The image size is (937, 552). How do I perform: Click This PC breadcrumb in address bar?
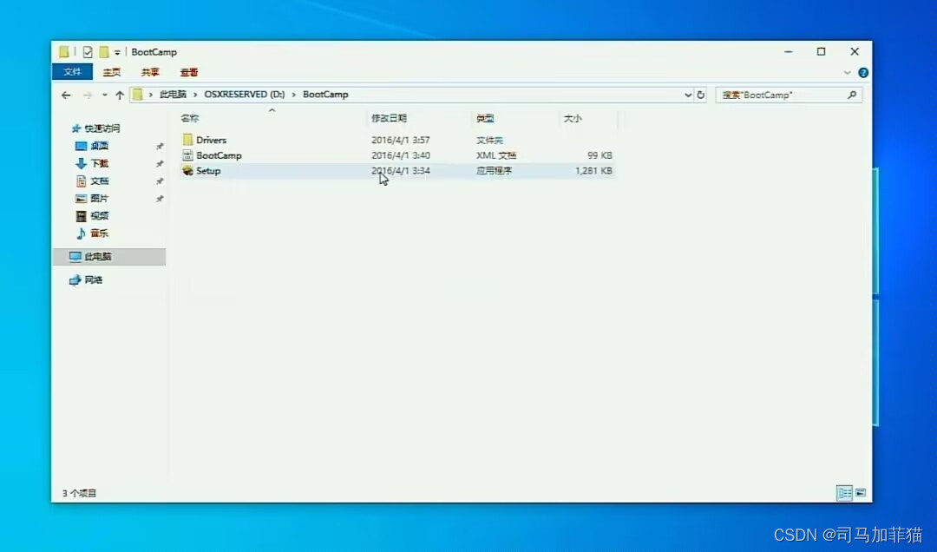(x=173, y=95)
